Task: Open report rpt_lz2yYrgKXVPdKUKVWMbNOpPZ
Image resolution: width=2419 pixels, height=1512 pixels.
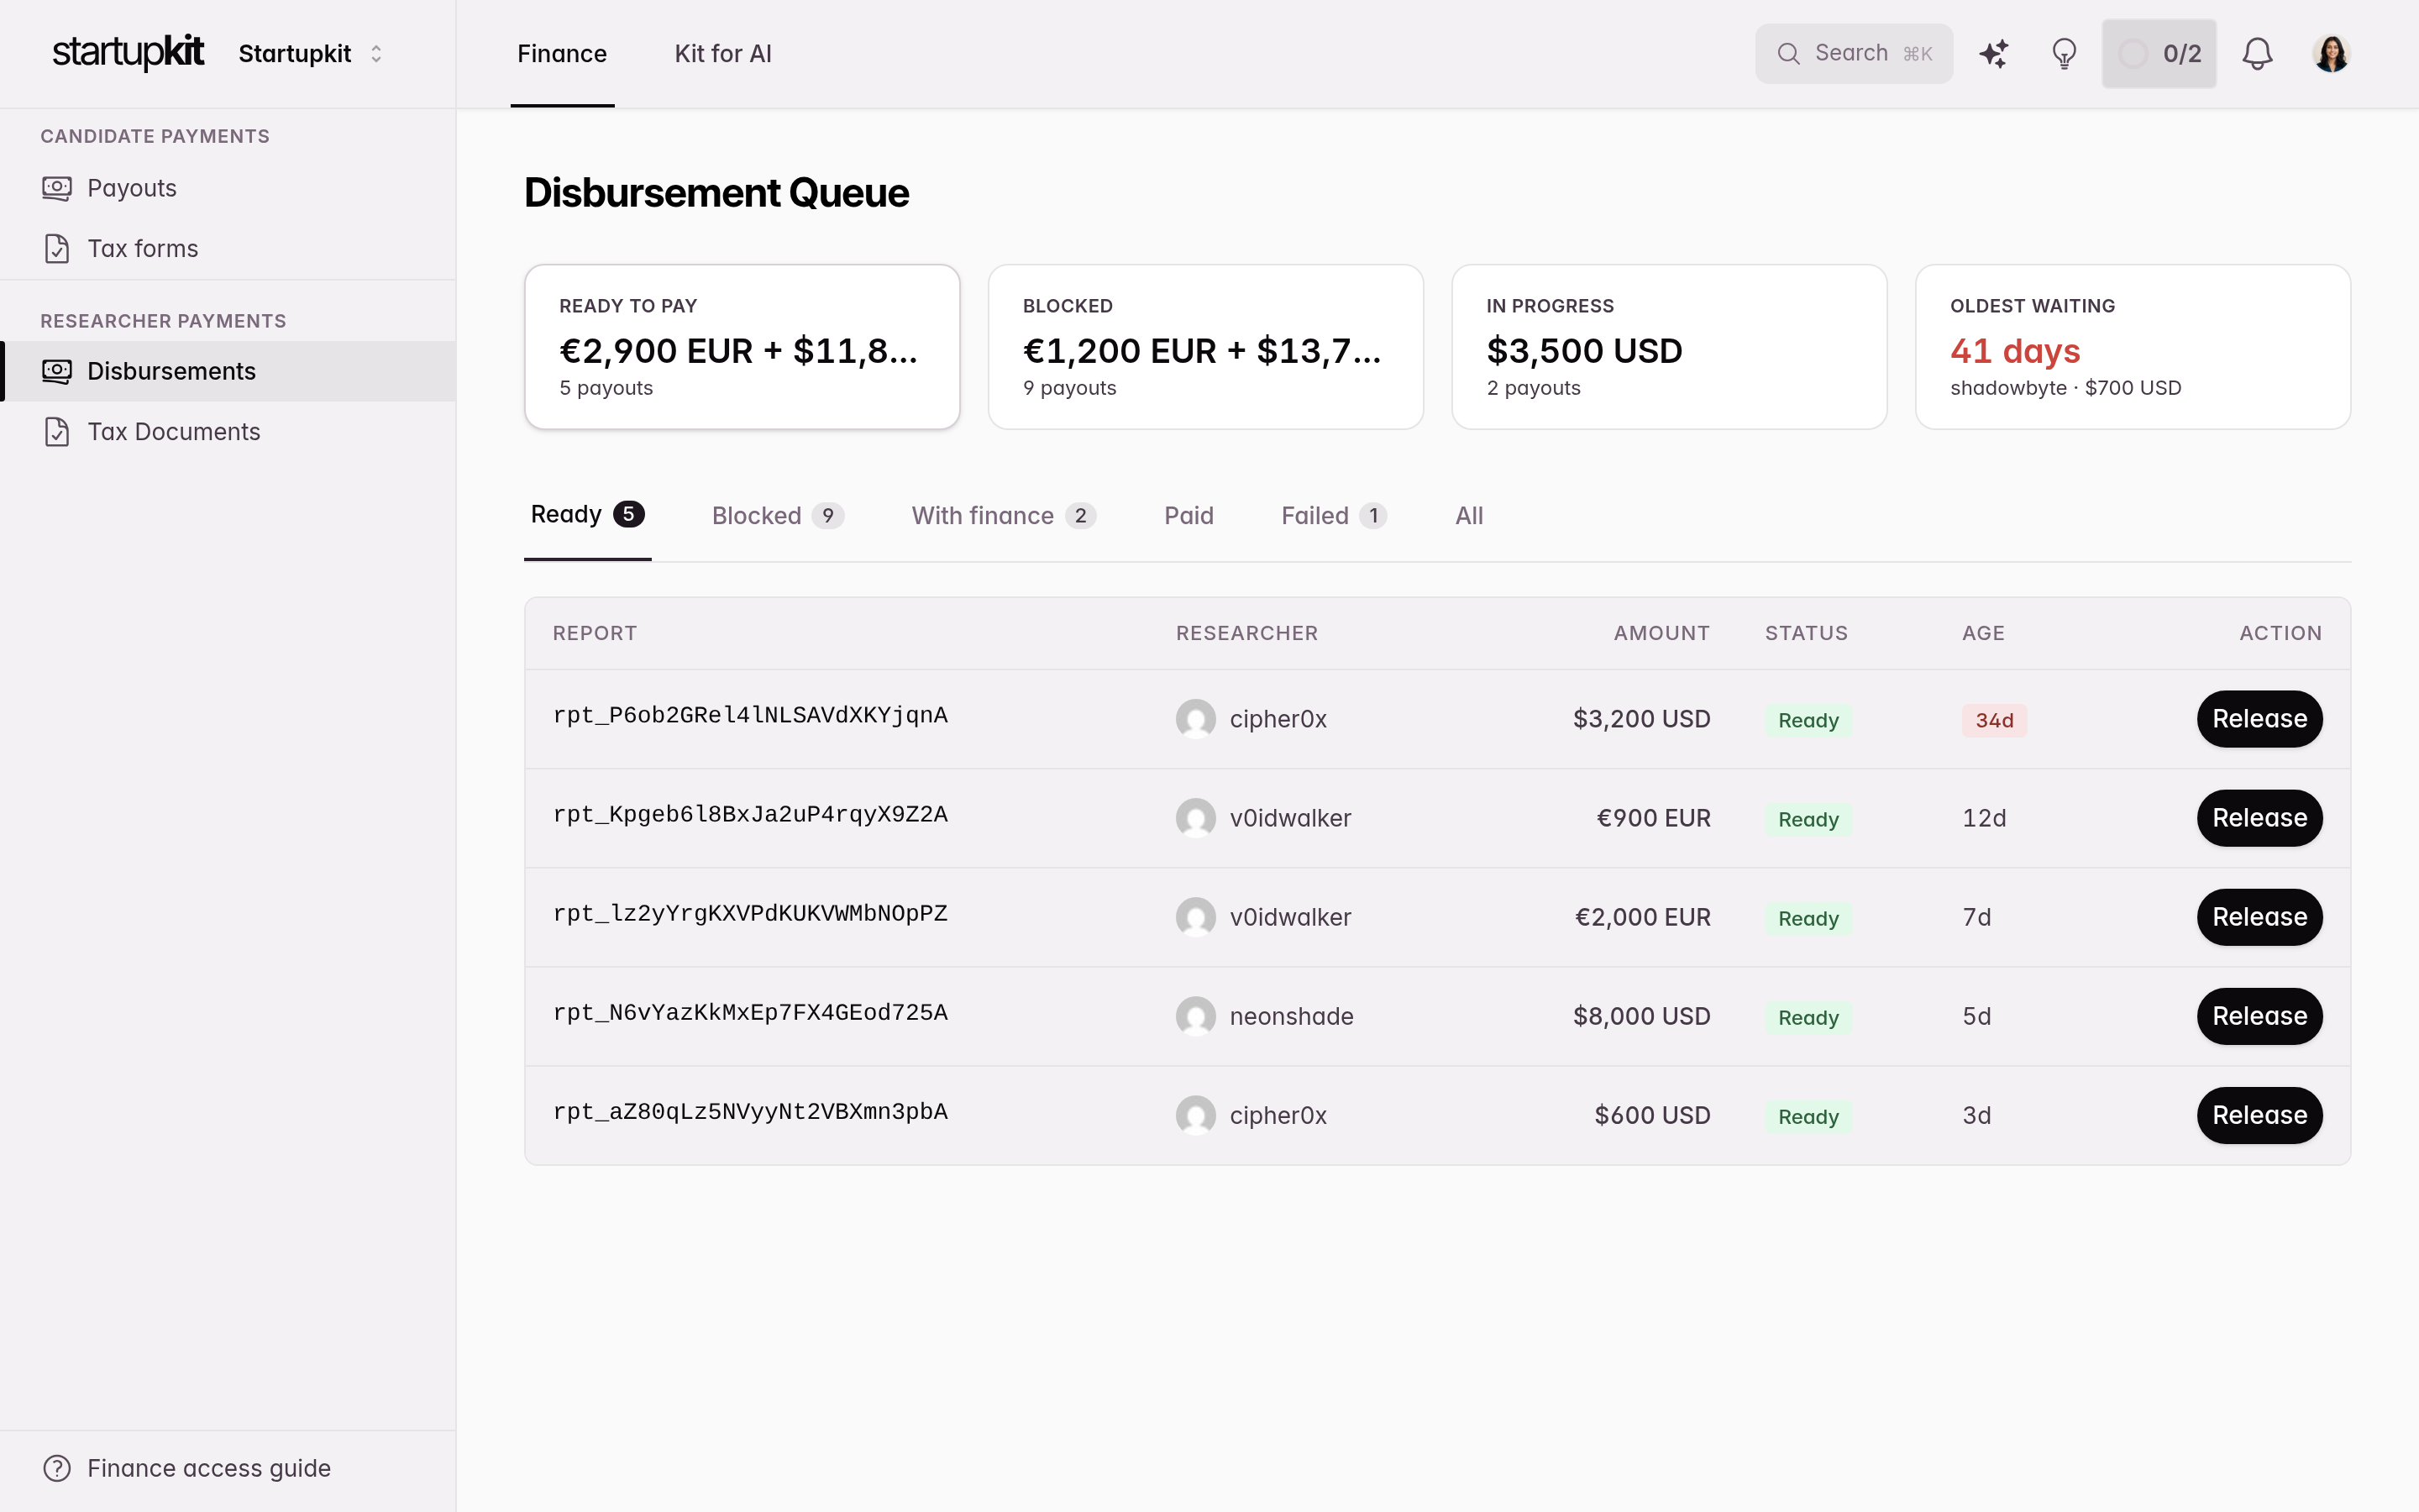Action: [751, 913]
